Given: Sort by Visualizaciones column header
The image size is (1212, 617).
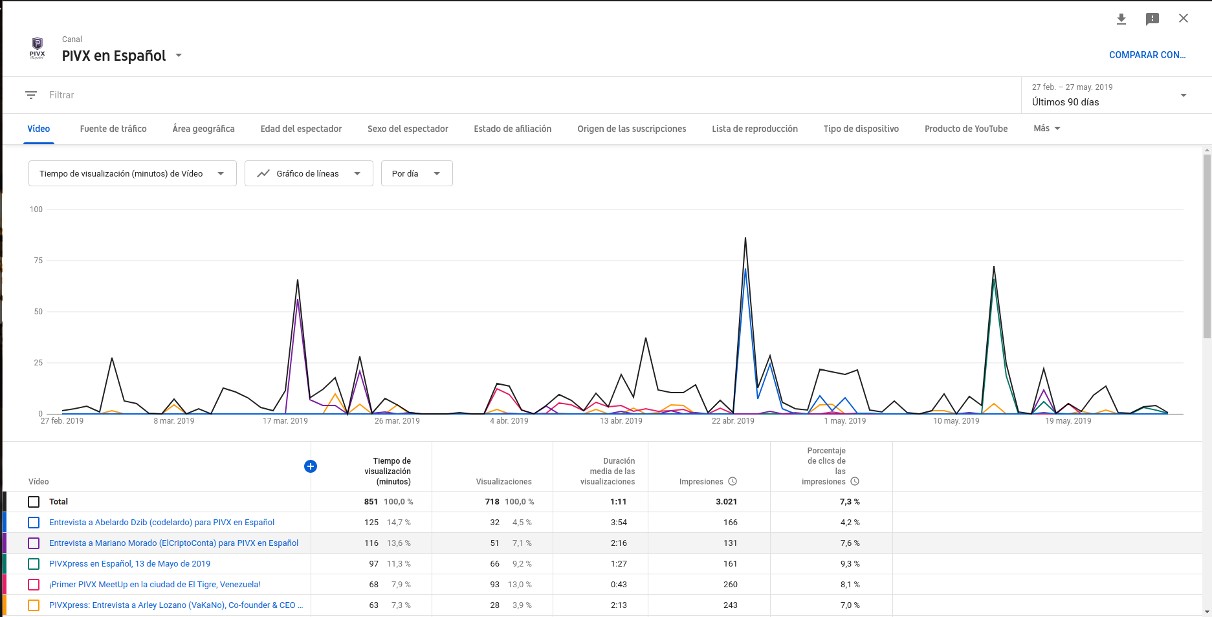Looking at the screenshot, I should [x=503, y=482].
